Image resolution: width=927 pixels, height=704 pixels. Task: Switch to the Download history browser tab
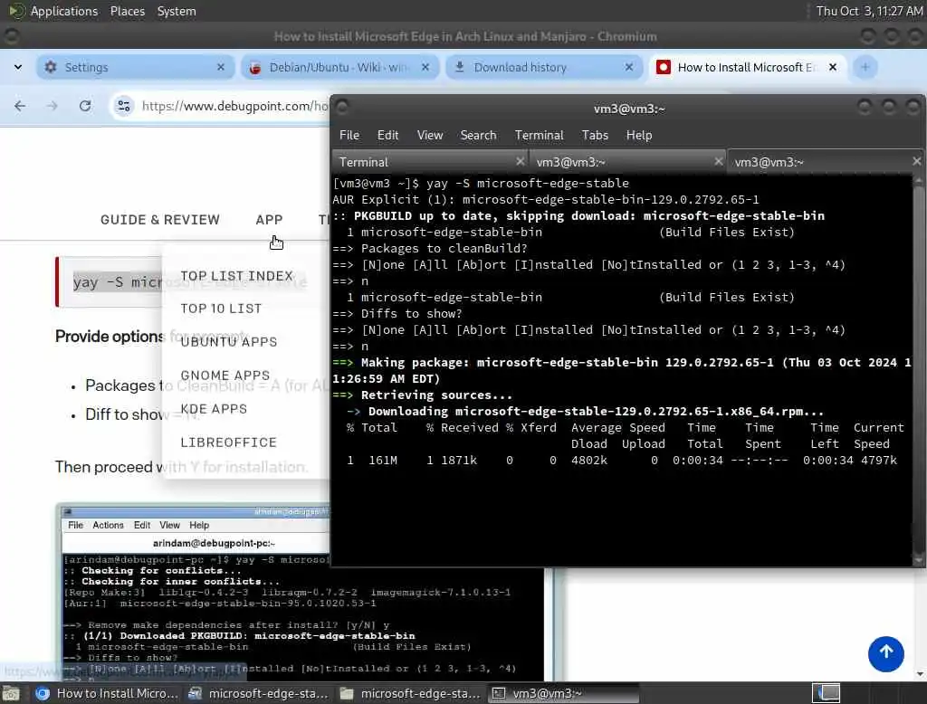[x=543, y=67]
